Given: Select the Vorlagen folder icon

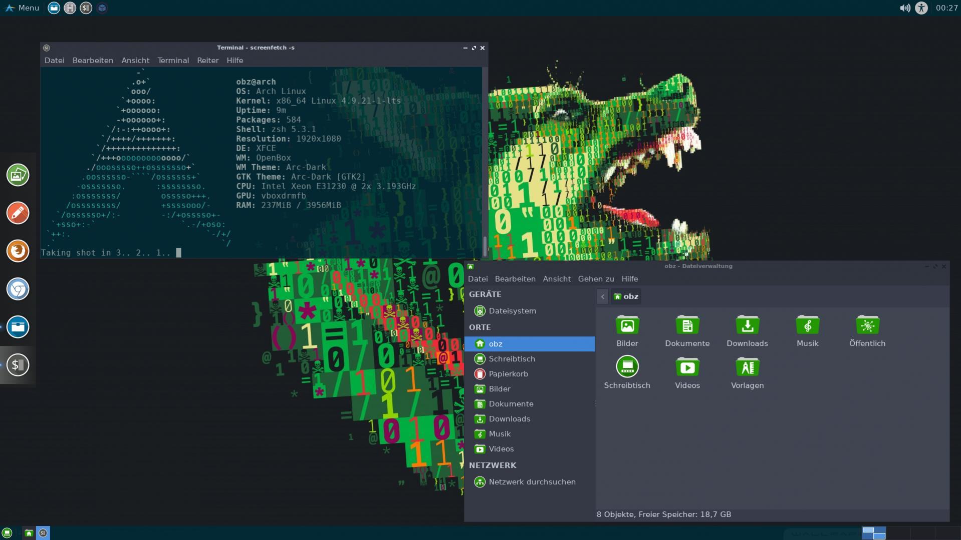Looking at the screenshot, I should (748, 367).
